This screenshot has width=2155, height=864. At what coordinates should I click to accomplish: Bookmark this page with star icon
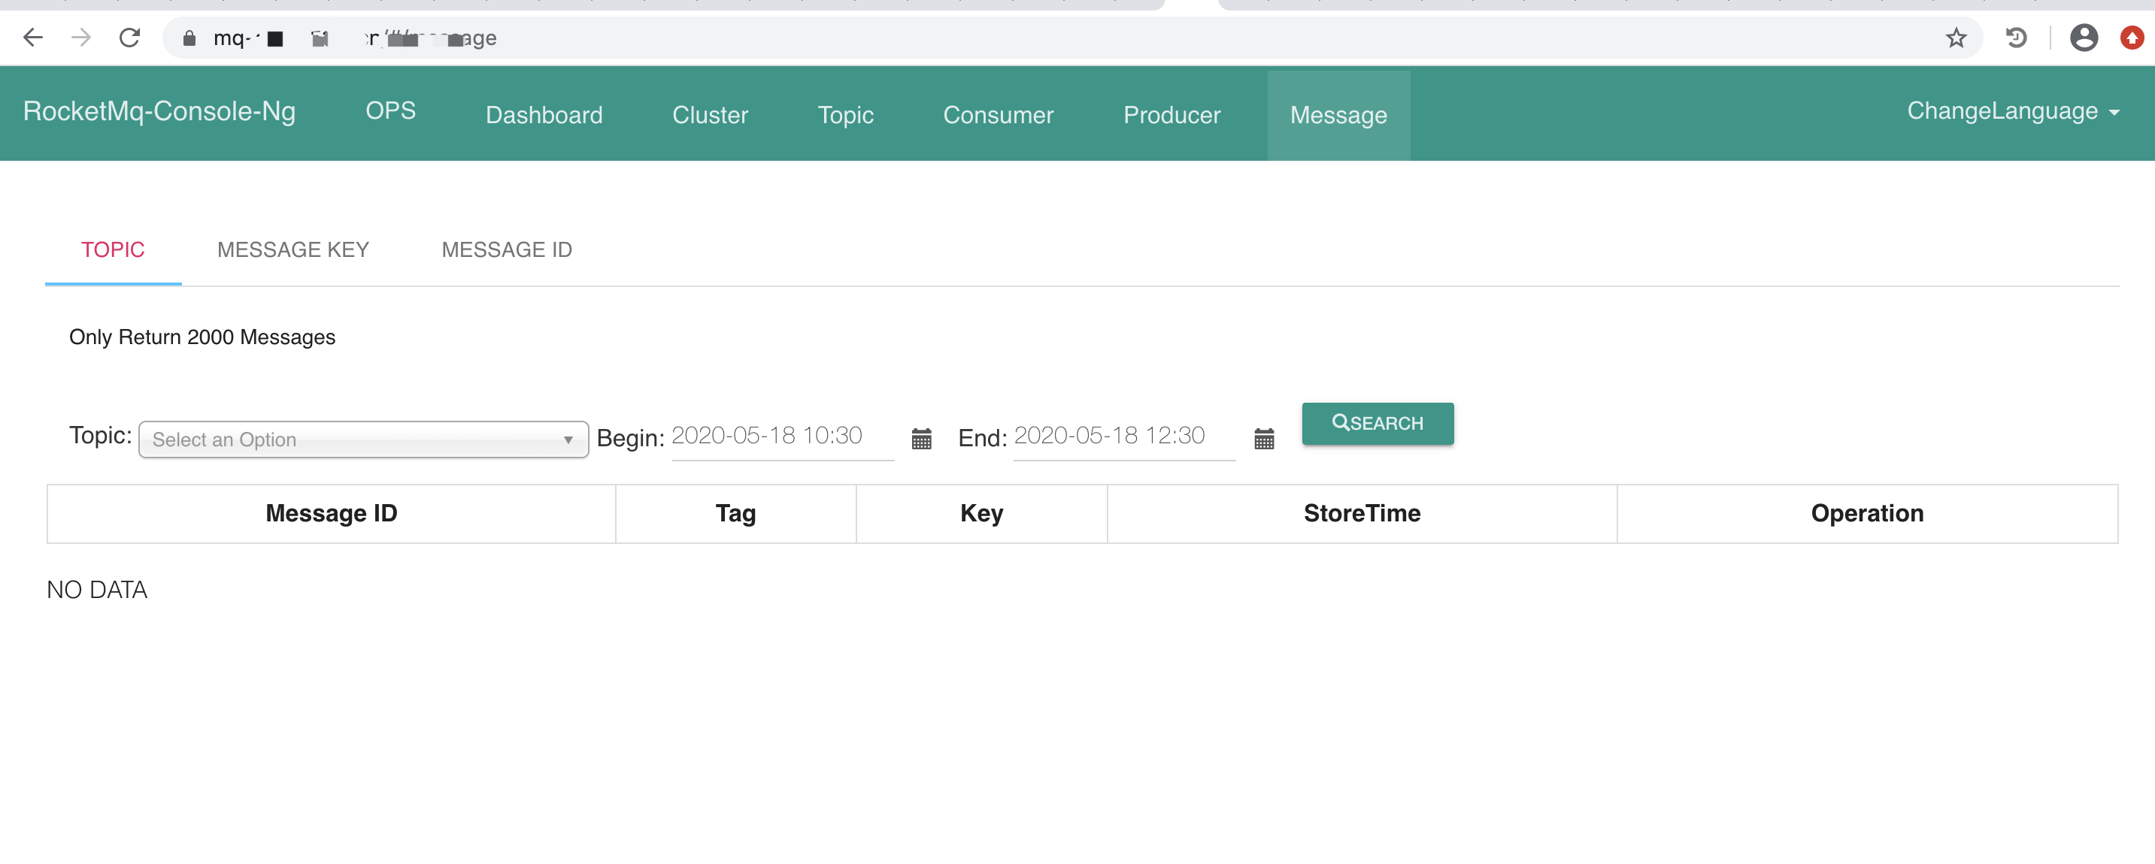click(1955, 38)
